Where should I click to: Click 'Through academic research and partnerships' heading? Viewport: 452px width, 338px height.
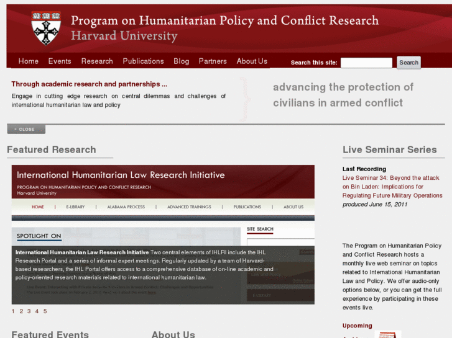point(89,84)
